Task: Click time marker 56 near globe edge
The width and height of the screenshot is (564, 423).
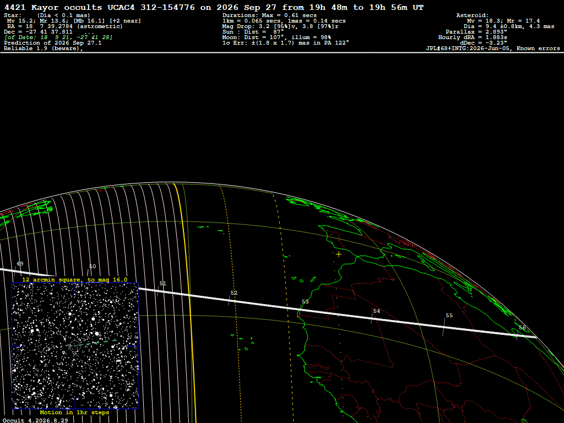Action: point(522,328)
